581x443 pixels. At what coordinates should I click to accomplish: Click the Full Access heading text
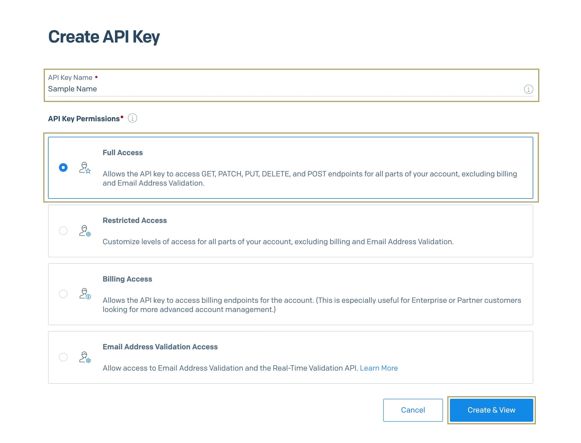coord(123,153)
